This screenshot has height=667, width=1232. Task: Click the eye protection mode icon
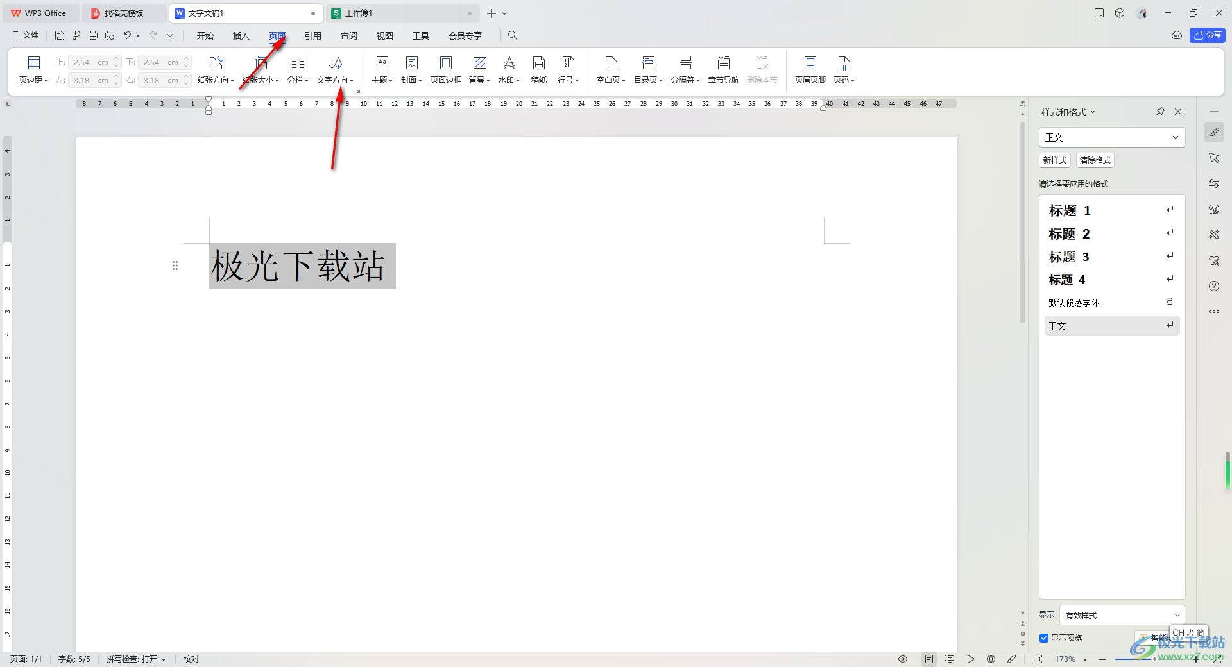click(903, 659)
